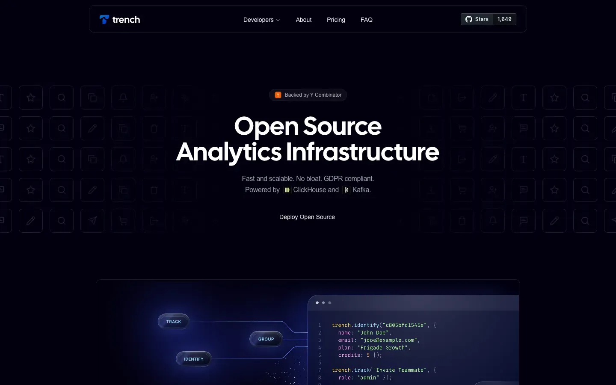Open the FAQ section
The height and width of the screenshot is (385, 616).
point(367,20)
